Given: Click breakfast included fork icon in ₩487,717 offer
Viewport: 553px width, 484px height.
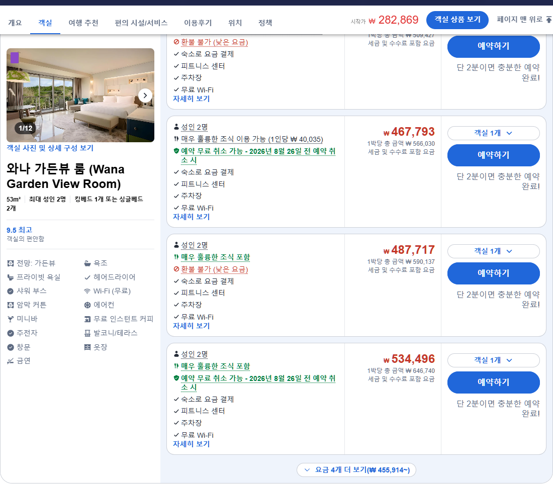Looking at the screenshot, I should pos(176,257).
